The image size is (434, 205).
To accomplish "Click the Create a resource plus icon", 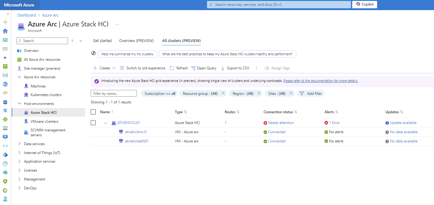I will click(5, 22).
